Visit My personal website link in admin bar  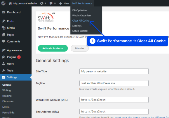pos(25,3)
